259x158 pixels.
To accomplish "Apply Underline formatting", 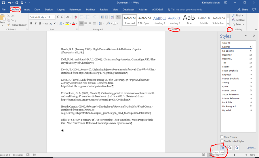I will point(40,23).
